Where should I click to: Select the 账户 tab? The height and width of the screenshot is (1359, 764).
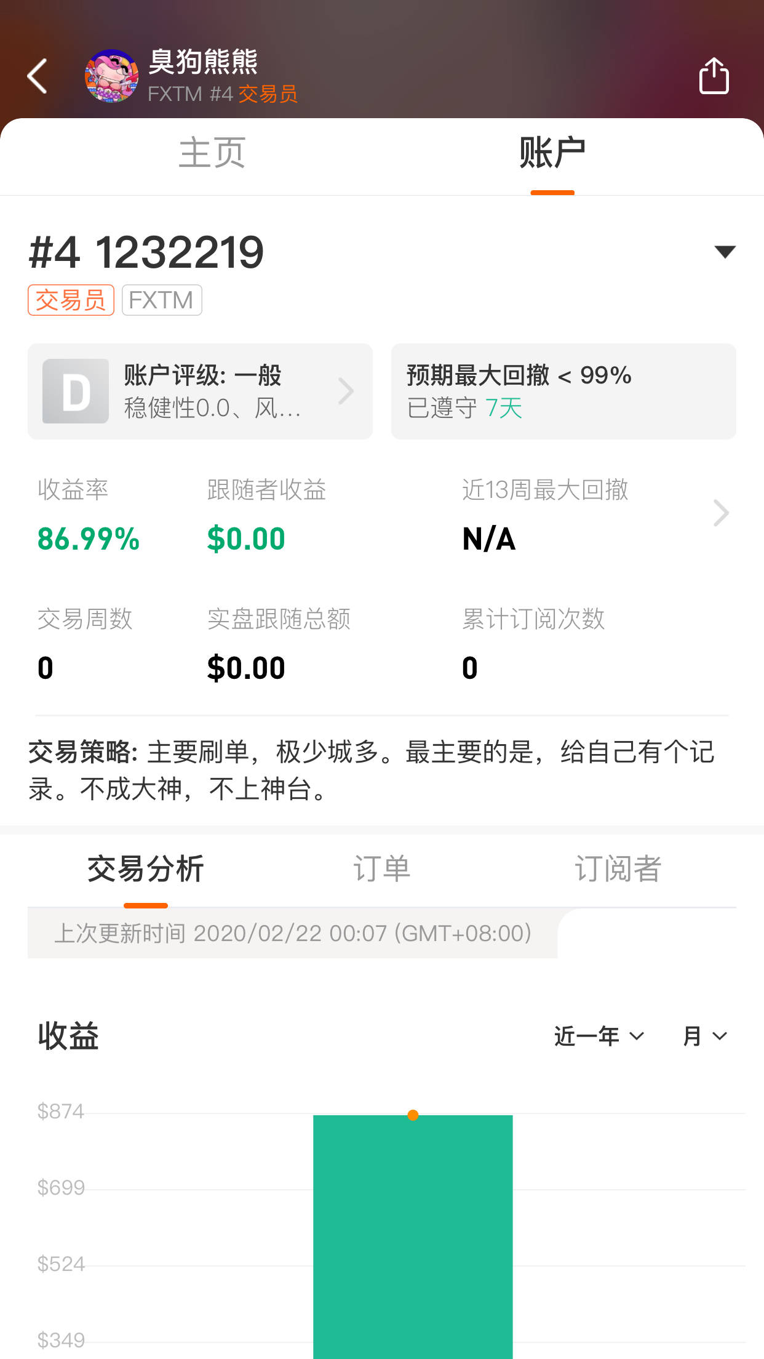(552, 153)
